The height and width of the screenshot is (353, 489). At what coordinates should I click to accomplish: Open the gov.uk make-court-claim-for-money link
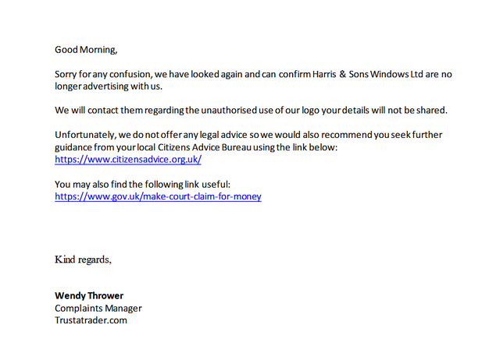[158, 196]
